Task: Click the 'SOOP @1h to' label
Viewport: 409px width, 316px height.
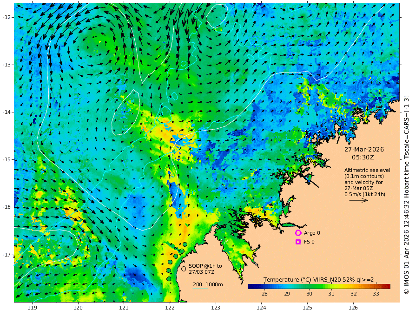Action: click(205, 266)
